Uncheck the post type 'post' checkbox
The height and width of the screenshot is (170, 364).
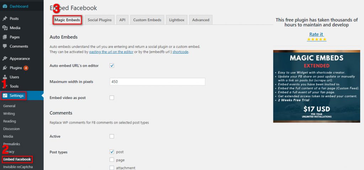(x=112, y=152)
